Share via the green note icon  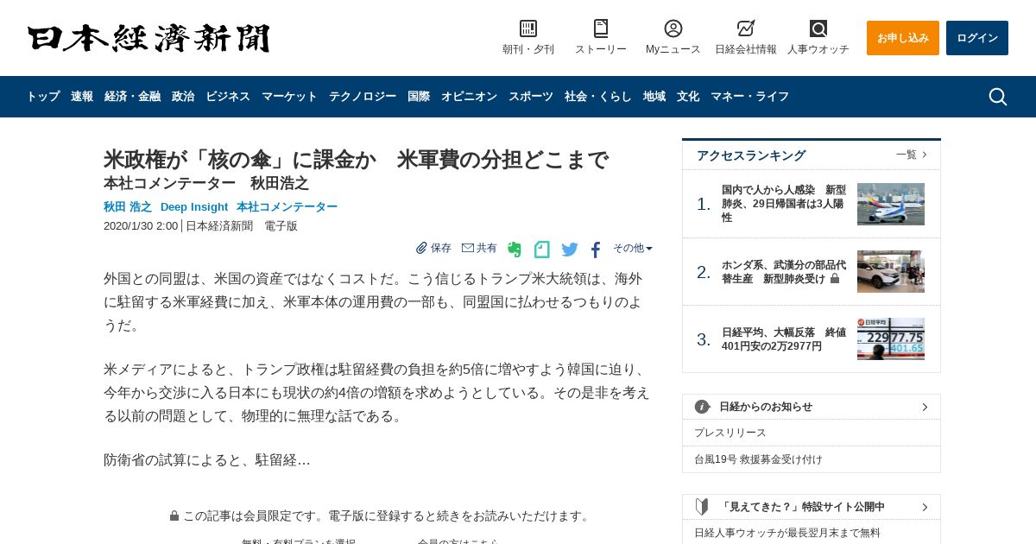(x=542, y=250)
